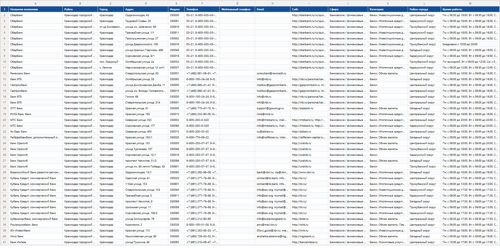The height and width of the screenshot is (250, 500).
Task: Click the address "улица Пушкина, 44"
Action: pyautogui.click(x=146, y=242)
